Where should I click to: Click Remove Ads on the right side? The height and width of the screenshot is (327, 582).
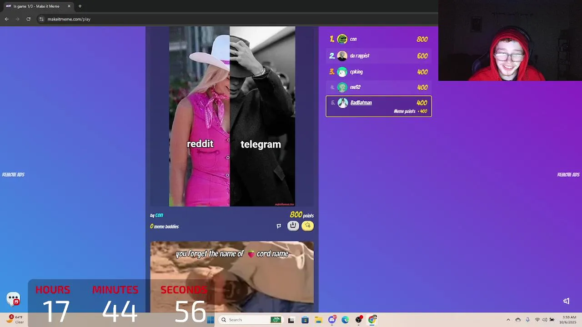click(568, 174)
